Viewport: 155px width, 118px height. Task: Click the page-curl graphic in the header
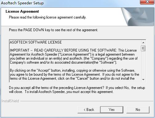click(x=137, y=17)
